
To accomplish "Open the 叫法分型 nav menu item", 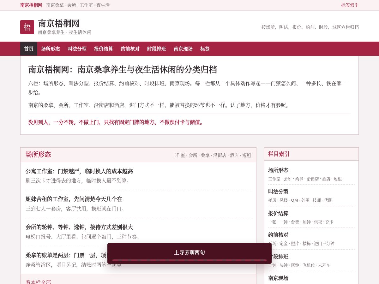I will (77, 49).
